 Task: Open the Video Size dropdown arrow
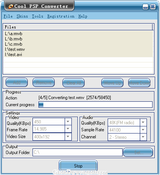click(68, 136)
